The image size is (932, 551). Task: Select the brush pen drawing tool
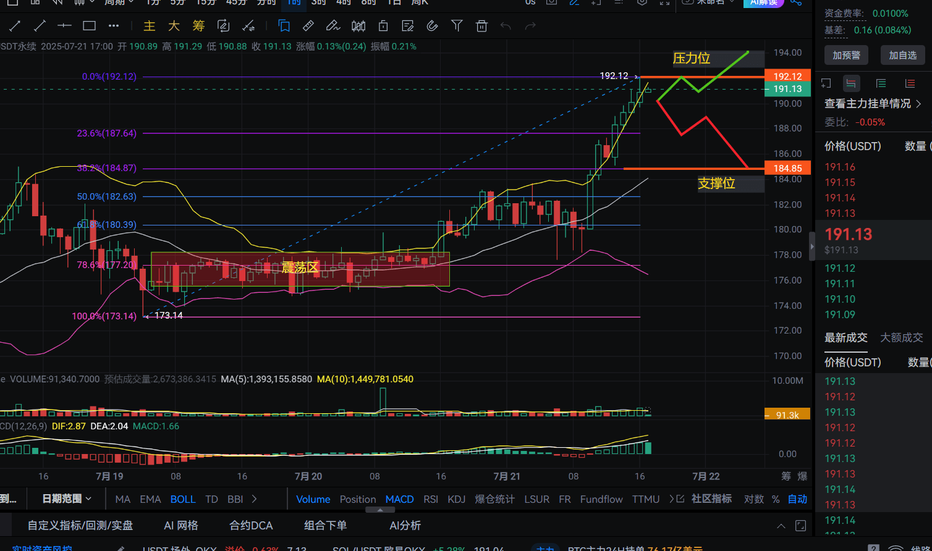click(x=333, y=26)
